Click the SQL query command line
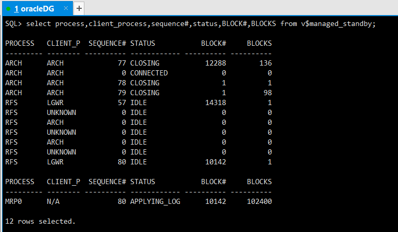The image size is (398, 232). [x=190, y=23]
